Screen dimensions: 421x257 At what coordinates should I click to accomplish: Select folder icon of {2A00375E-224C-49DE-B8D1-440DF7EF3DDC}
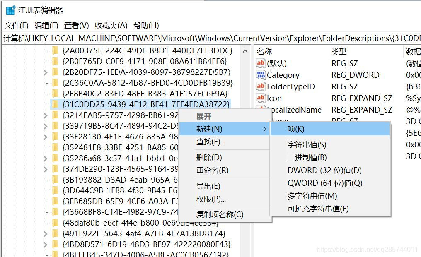coord(55,50)
